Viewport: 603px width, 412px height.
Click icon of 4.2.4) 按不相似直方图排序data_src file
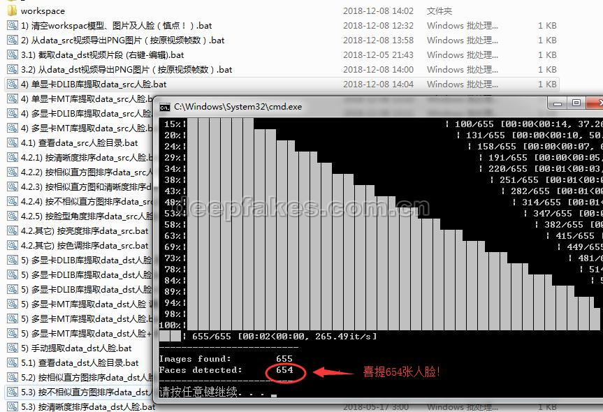pyautogui.click(x=13, y=201)
